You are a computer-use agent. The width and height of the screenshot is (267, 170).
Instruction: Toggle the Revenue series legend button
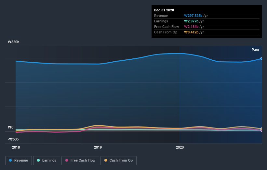pos(19,161)
